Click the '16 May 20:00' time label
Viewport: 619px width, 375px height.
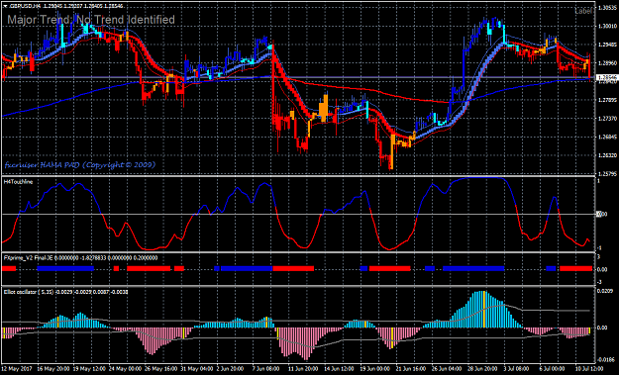tap(52, 369)
